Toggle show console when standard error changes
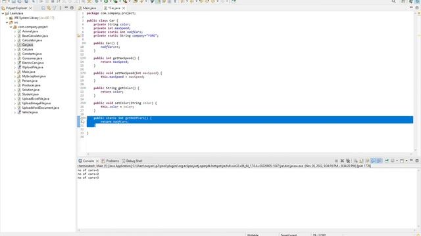The image size is (421, 236). coord(379,161)
